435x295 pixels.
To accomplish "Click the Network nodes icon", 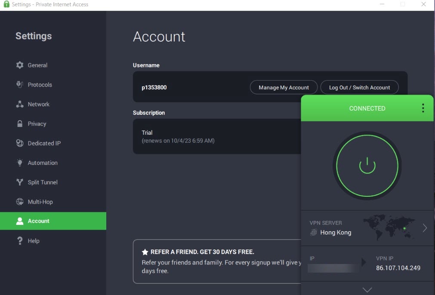I will (x=20, y=104).
